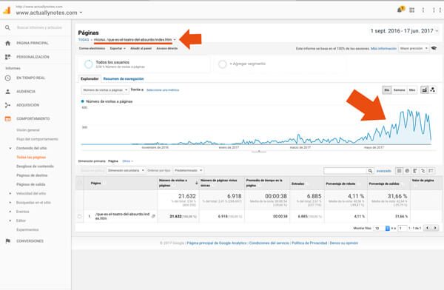This screenshot has width=444, height=290.
Task: Expand Contenido del sitio in sidebar
Action: (x=10, y=149)
